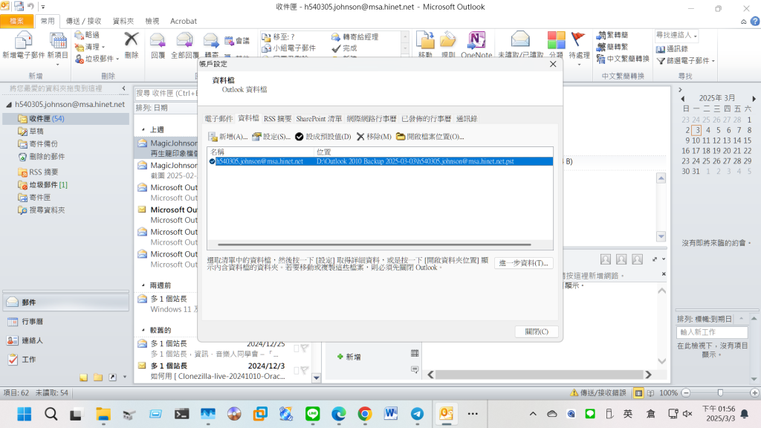Image resolution: width=761 pixels, height=428 pixels.
Task: Collapse the 上週 message group
Action: pyautogui.click(x=143, y=129)
